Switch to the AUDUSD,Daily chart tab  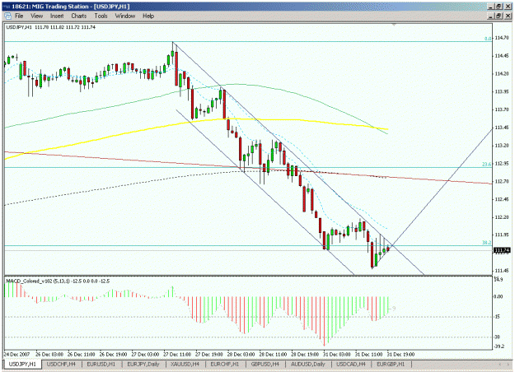[308, 364]
